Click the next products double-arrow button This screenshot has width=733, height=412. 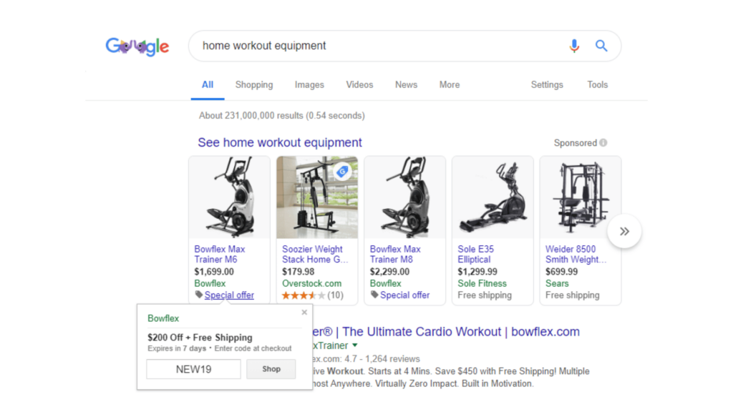(624, 231)
